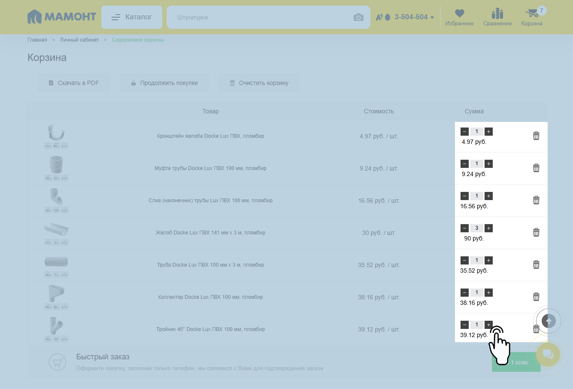Download the cart with Скачать в PDF
This screenshot has width=573, height=389.
[x=74, y=83]
